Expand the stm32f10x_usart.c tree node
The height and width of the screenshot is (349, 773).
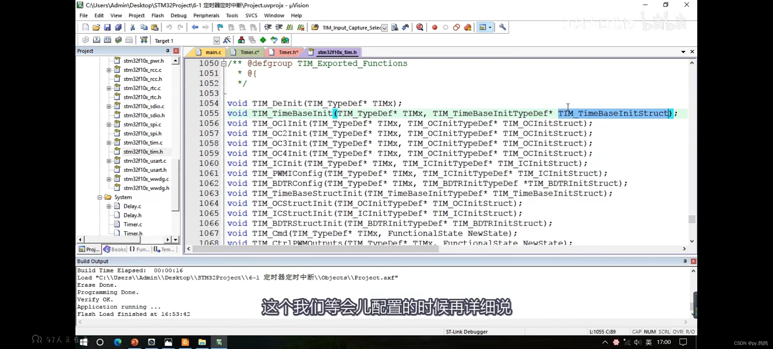click(x=109, y=161)
